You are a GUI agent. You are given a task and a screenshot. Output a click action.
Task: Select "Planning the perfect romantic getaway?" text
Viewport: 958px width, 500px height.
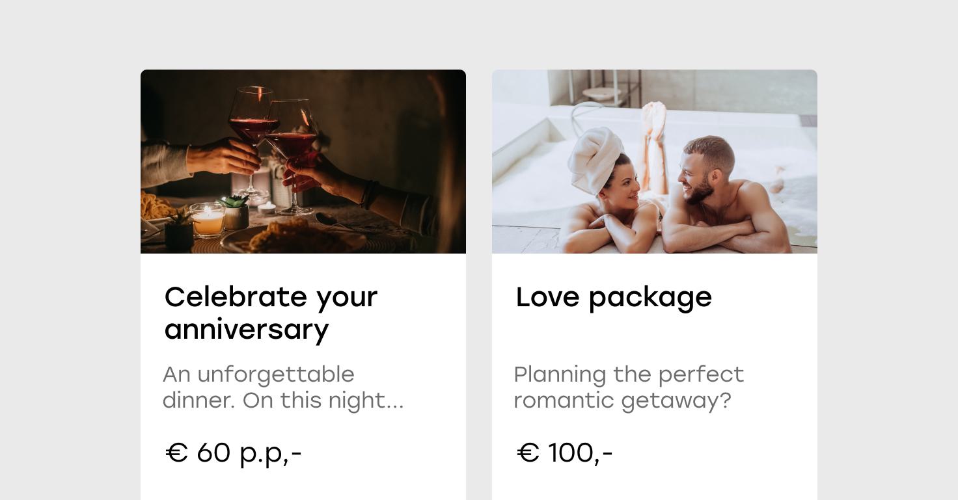point(629,387)
